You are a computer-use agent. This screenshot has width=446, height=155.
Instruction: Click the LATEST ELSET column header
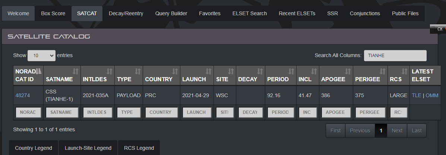tap(425, 75)
